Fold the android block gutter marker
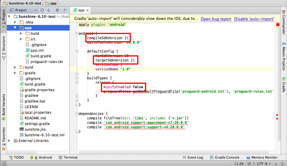The height and width of the screenshot is (166, 287). point(77,34)
